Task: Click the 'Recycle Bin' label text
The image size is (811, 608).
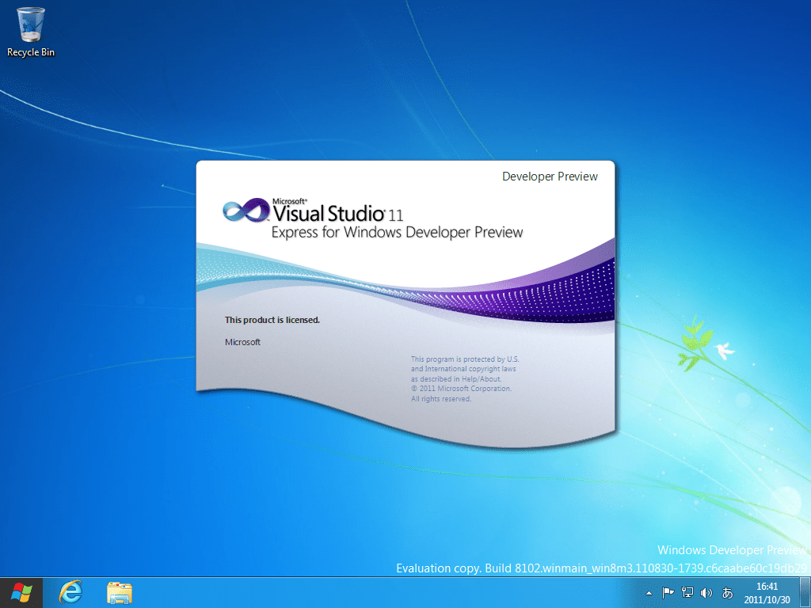Action: 31,52
